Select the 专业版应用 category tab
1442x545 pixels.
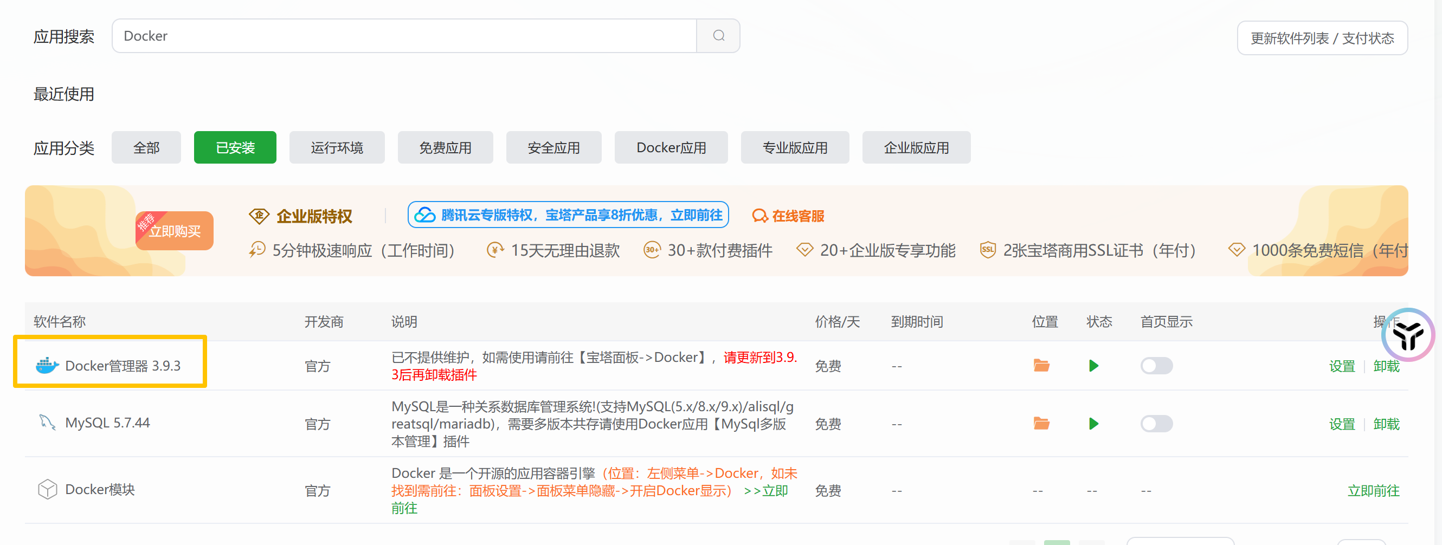(795, 148)
